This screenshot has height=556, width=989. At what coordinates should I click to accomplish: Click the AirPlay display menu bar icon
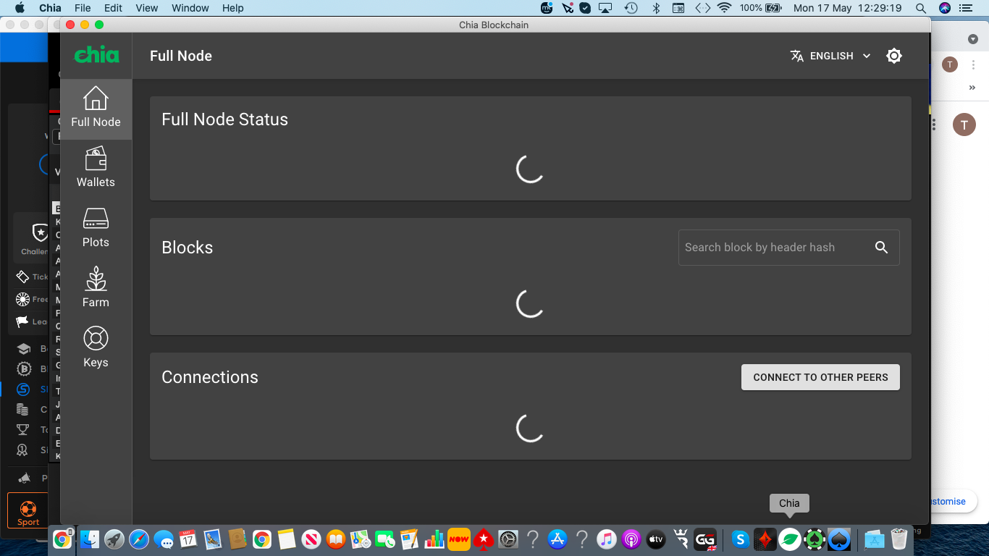(x=606, y=8)
